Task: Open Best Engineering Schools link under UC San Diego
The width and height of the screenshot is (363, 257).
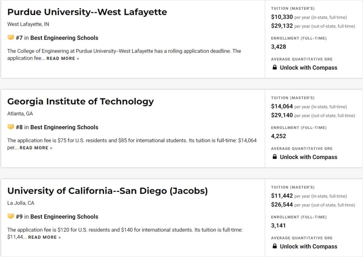Action: pos(64,217)
